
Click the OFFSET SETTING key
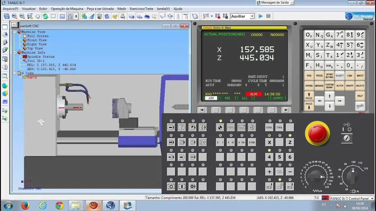329,76
